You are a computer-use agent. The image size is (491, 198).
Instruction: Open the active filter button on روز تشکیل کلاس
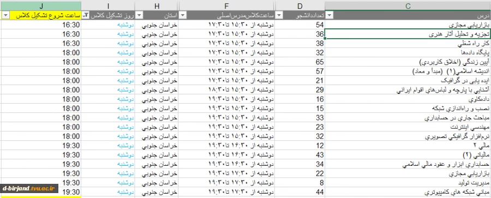86,15
